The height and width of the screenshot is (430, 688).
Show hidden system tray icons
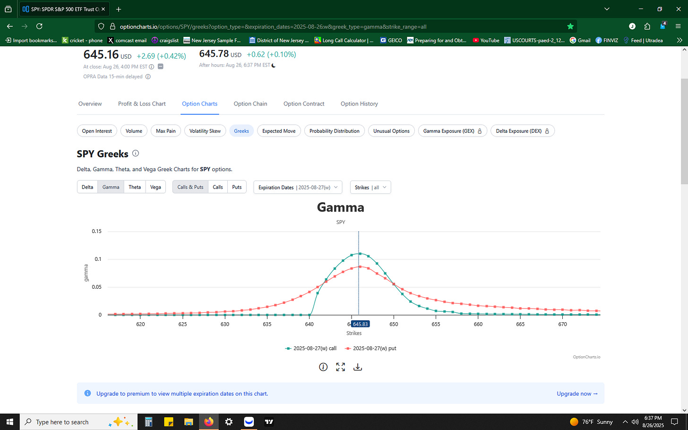[x=625, y=421]
